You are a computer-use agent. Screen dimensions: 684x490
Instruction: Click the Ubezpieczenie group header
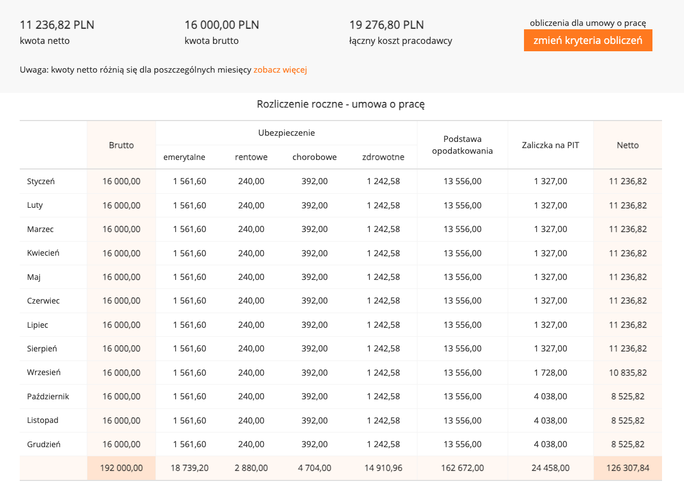pos(286,133)
